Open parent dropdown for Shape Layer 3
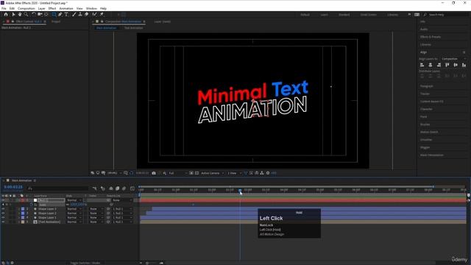This screenshot has height=265, width=471. pos(122,209)
